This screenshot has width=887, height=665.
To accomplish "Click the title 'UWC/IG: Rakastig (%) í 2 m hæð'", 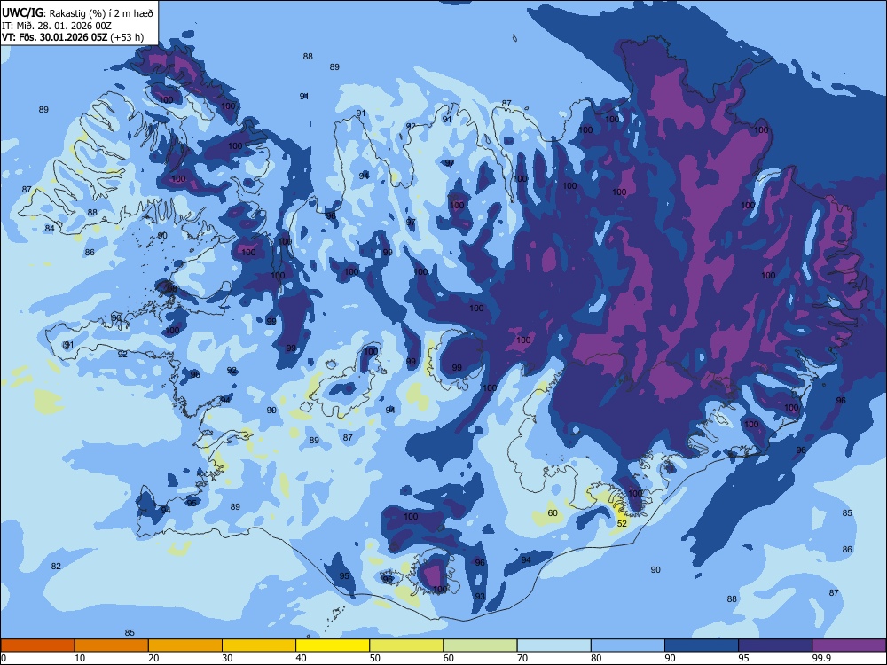I will 77,13.
